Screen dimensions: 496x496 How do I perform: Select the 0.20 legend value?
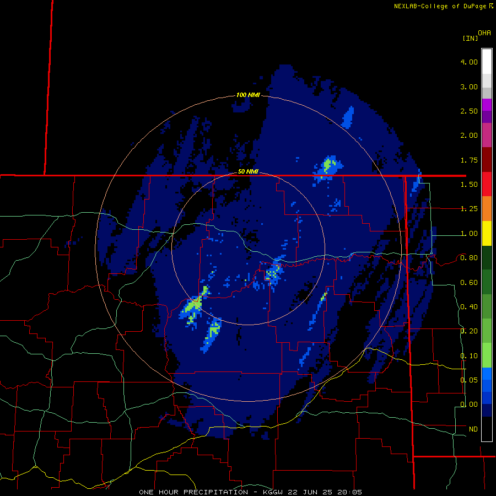point(469,331)
